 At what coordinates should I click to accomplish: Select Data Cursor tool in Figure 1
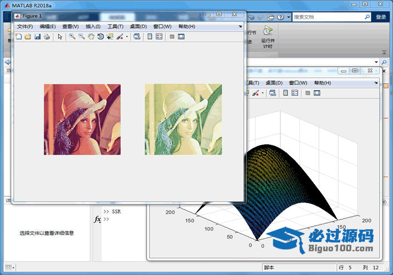110,37
